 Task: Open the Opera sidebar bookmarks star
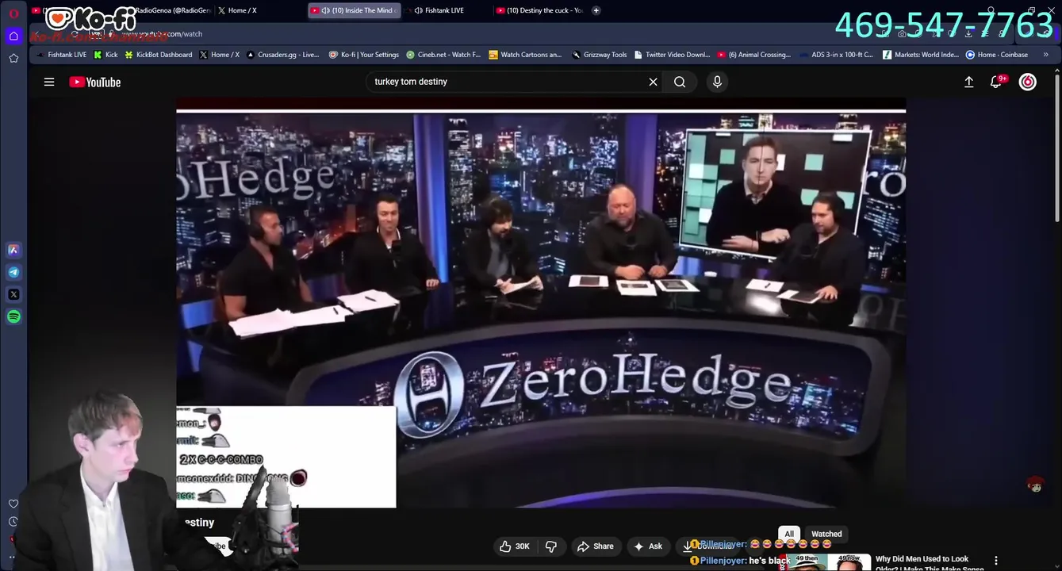(x=13, y=58)
